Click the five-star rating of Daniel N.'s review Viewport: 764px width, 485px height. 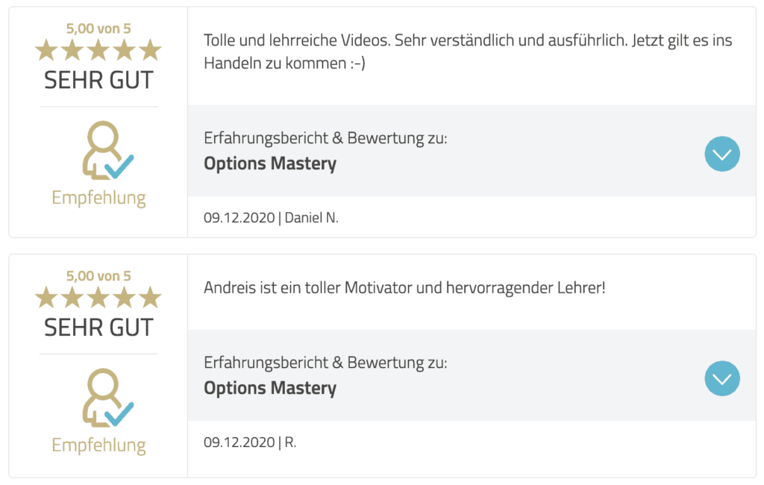(98, 50)
